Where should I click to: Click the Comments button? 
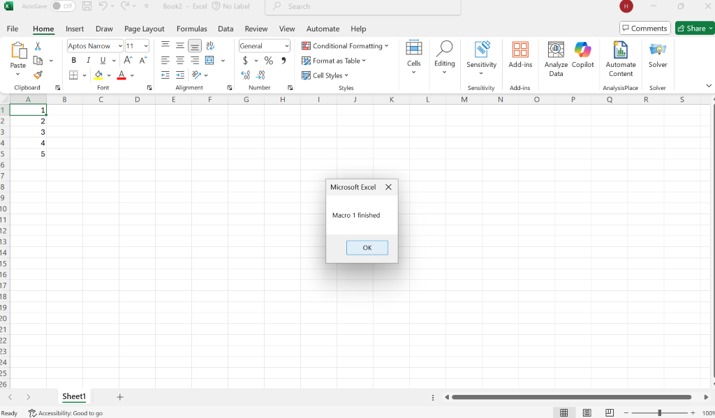tap(644, 28)
